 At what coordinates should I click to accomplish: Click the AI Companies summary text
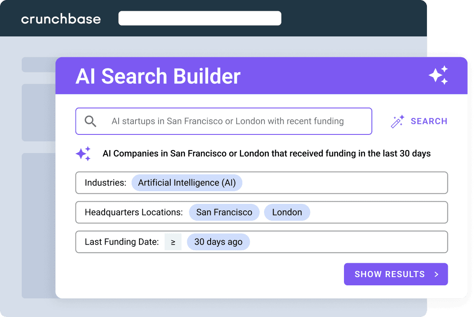click(267, 154)
